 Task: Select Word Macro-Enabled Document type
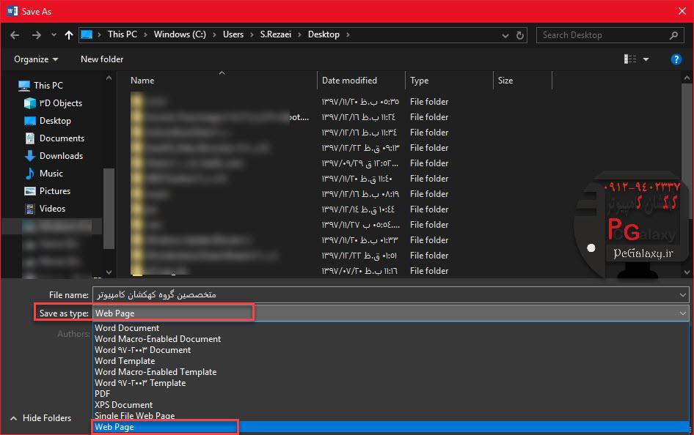coord(158,339)
